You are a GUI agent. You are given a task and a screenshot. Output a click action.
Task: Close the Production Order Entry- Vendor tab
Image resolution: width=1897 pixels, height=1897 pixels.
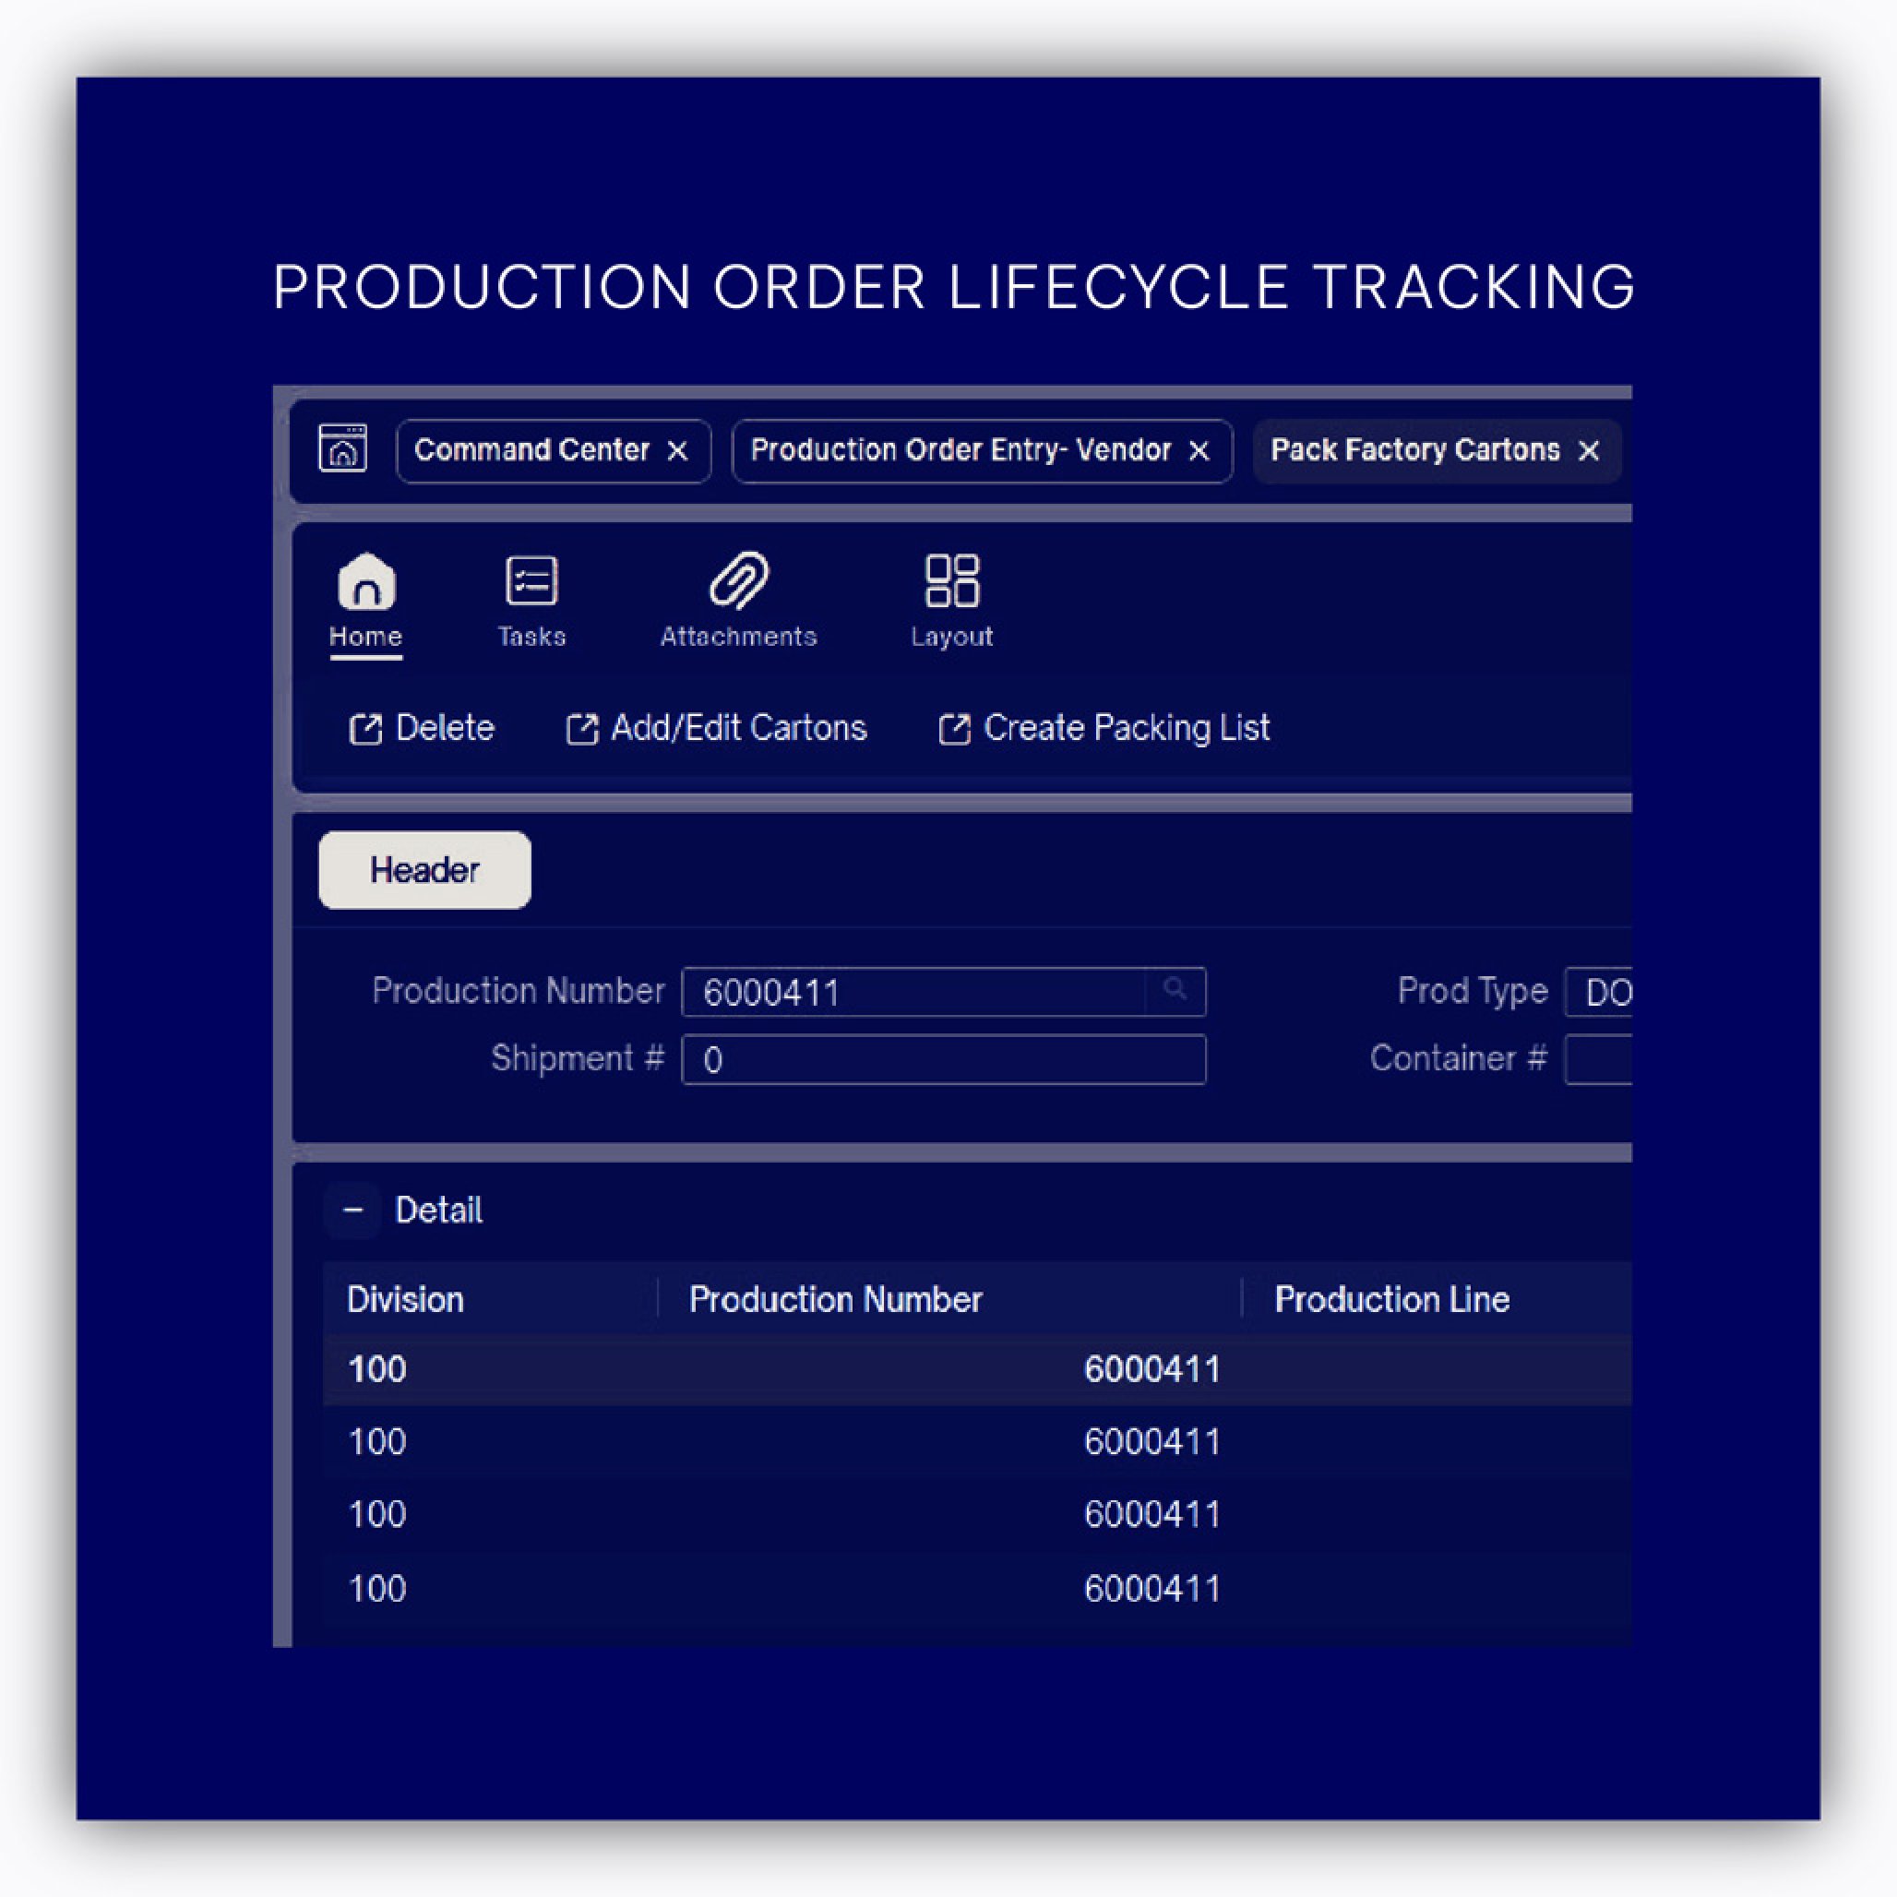(x=1199, y=450)
